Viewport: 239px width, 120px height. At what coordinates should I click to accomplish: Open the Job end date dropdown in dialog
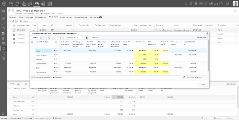202,38
